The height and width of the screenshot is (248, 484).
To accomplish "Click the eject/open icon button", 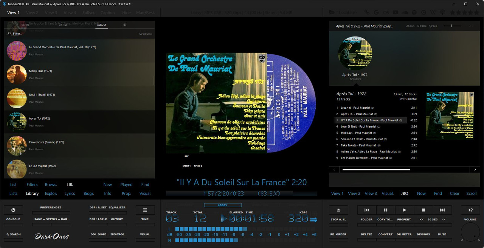I will [338, 210].
